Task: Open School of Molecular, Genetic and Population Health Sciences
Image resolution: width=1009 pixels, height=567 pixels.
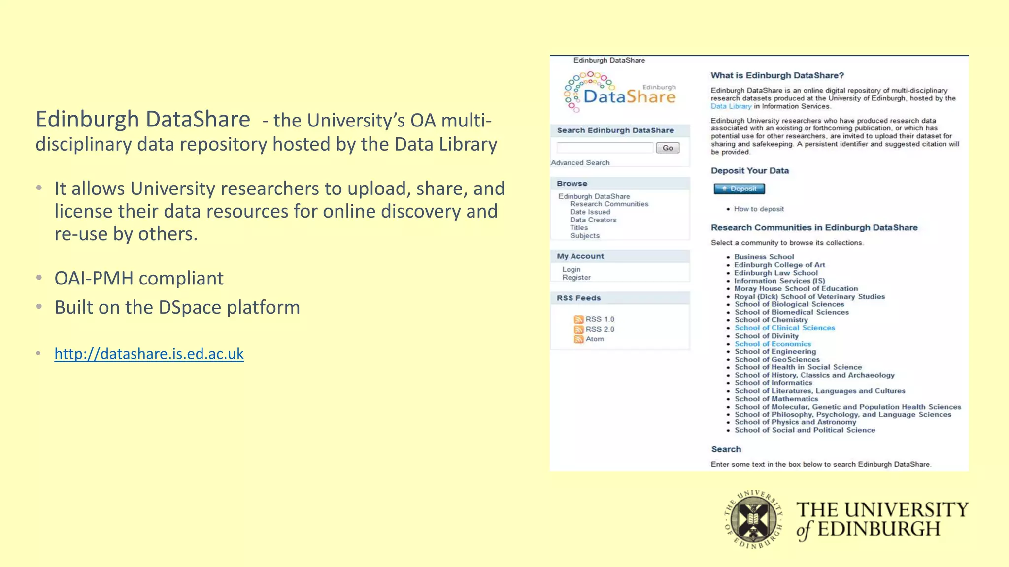Action: point(848,407)
